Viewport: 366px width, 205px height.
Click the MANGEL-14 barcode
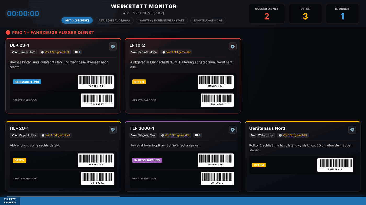(x=215, y=82)
